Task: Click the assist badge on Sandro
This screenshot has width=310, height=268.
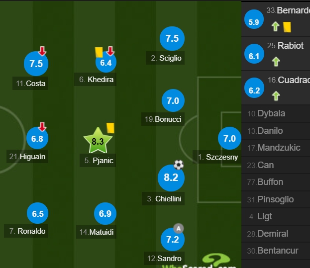Action: point(179,229)
